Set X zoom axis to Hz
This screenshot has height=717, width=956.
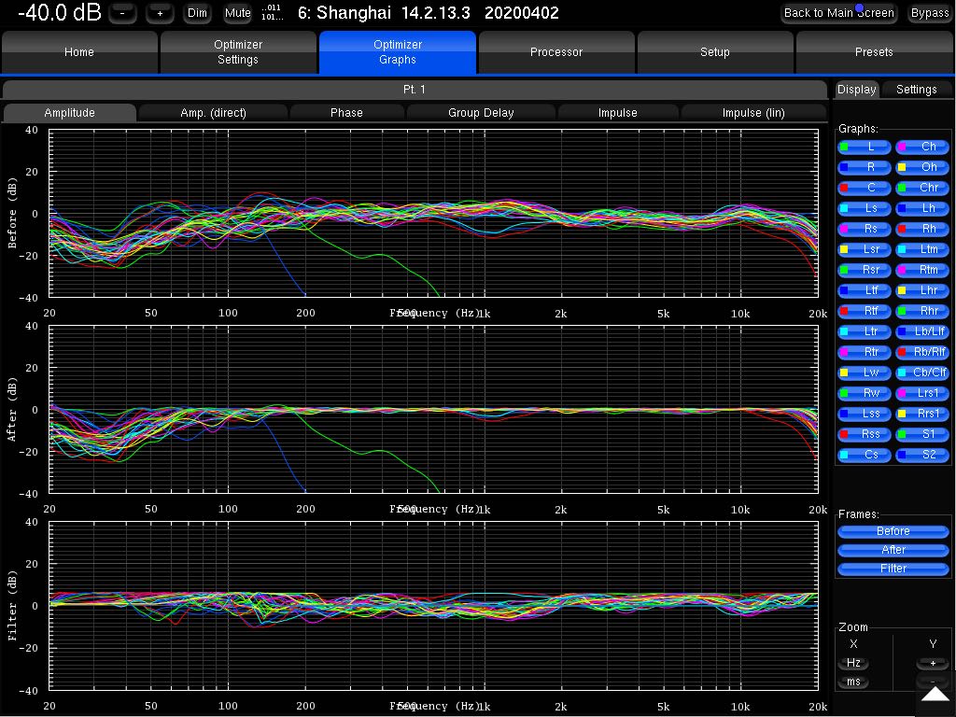coord(853,664)
